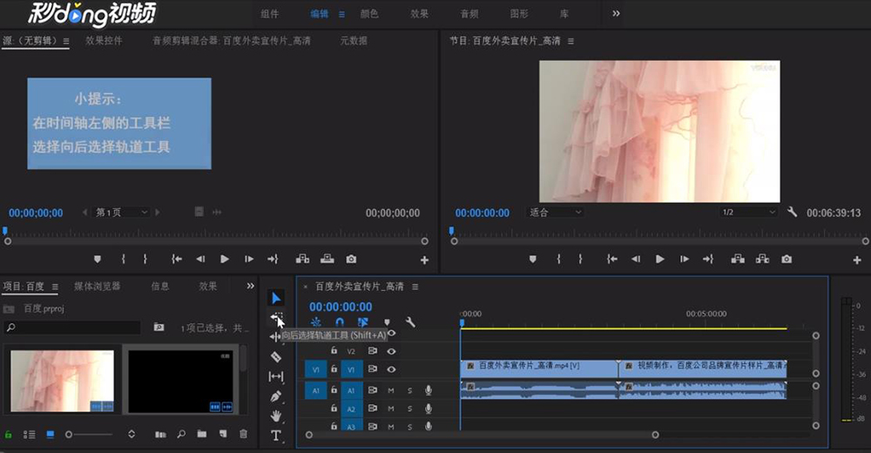Screen dimensions: 871x453
Task: Create search bin from query icon
Action: [159, 328]
